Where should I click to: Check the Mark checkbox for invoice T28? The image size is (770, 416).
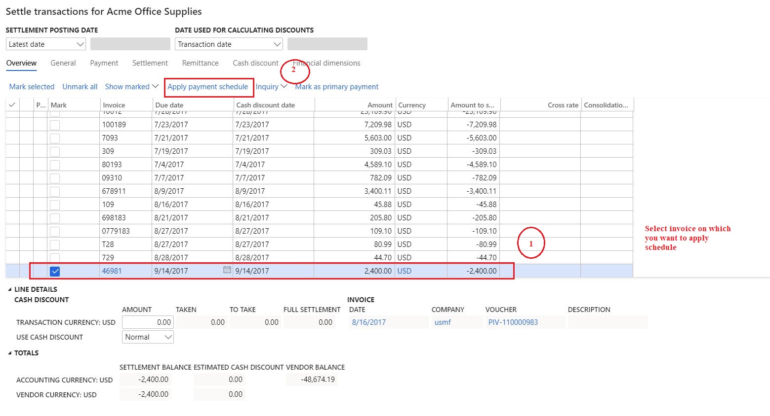54,244
